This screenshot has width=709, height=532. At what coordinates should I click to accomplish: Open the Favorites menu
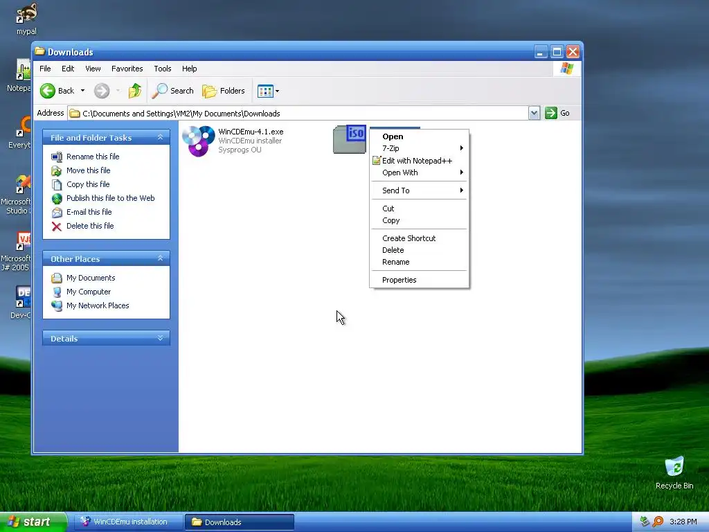[x=127, y=69]
